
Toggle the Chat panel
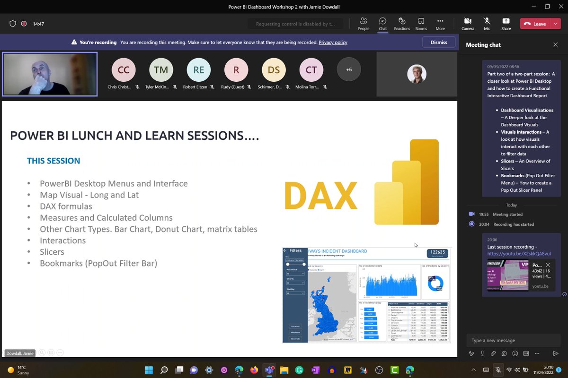(382, 24)
